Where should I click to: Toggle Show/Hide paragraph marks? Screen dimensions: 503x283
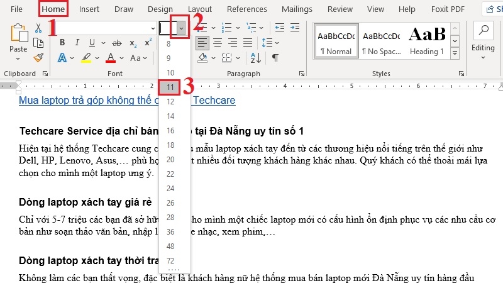[x=275, y=58]
